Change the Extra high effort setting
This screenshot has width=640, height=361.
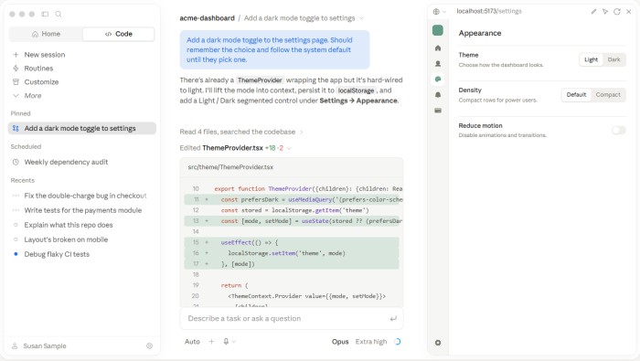[x=370, y=342]
